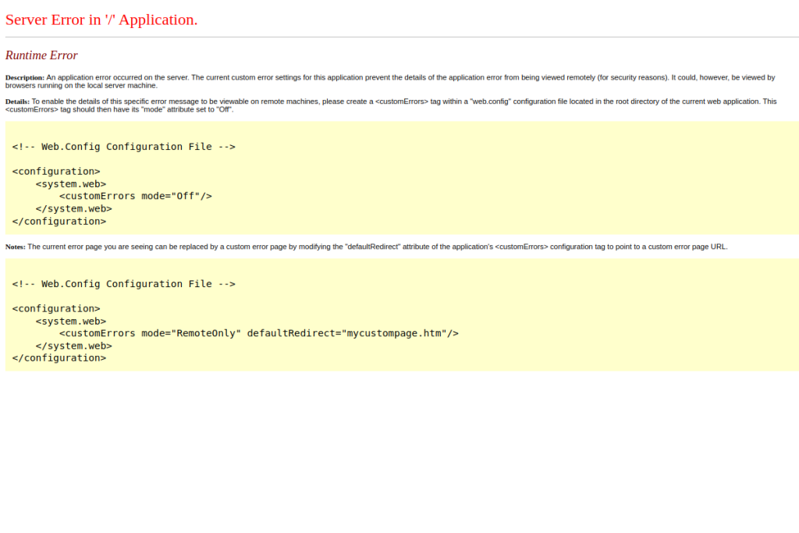Image resolution: width=799 pixels, height=533 pixels.
Task: Click the opening <system.web> tag in first code block
Action: pyautogui.click(x=71, y=184)
